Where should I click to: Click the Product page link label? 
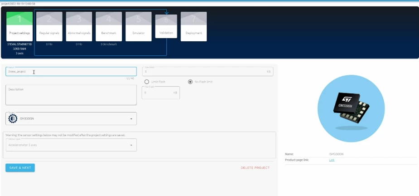[x=297, y=160]
